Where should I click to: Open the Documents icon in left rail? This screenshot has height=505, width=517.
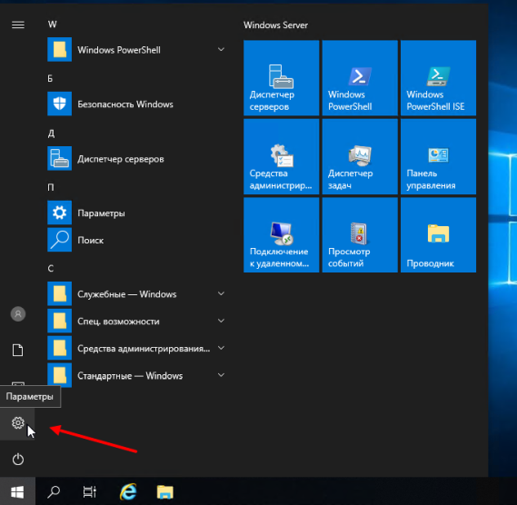pyautogui.click(x=18, y=350)
